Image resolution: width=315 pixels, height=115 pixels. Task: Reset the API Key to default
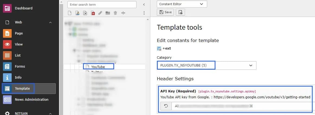[166, 106]
